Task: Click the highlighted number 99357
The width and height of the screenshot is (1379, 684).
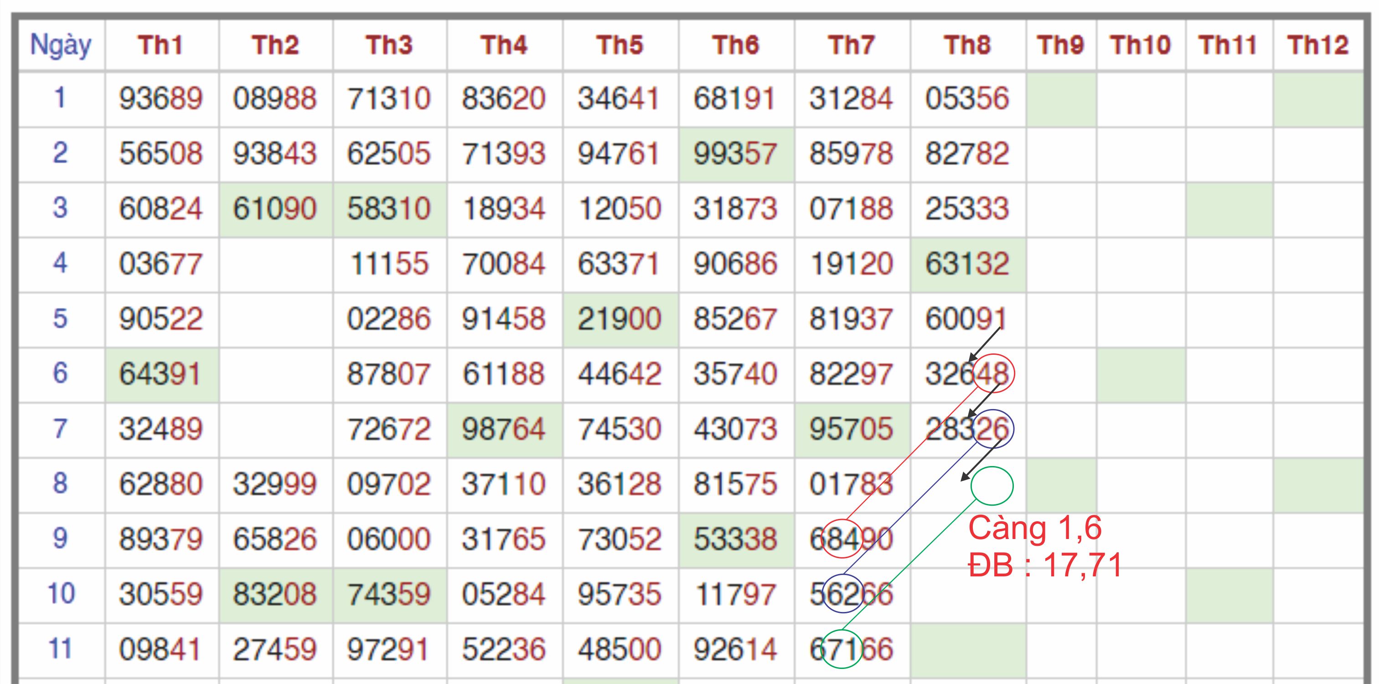Action: [x=735, y=154]
